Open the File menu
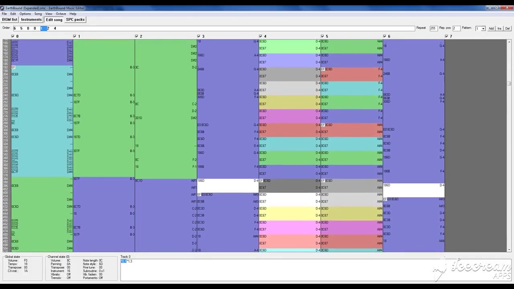The width and height of the screenshot is (514, 289). coord(4,14)
